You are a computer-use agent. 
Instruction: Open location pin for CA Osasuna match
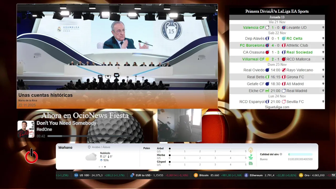(x=323, y=52)
